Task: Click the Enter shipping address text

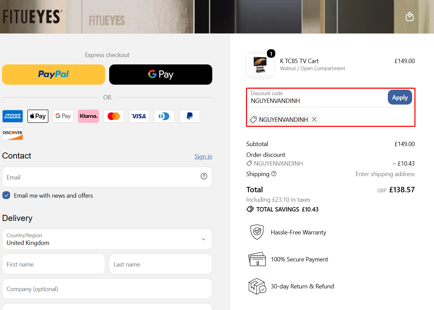Action: point(385,174)
